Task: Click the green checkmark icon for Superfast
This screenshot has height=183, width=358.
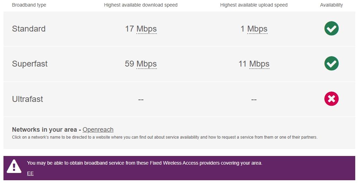Action: click(331, 63)
